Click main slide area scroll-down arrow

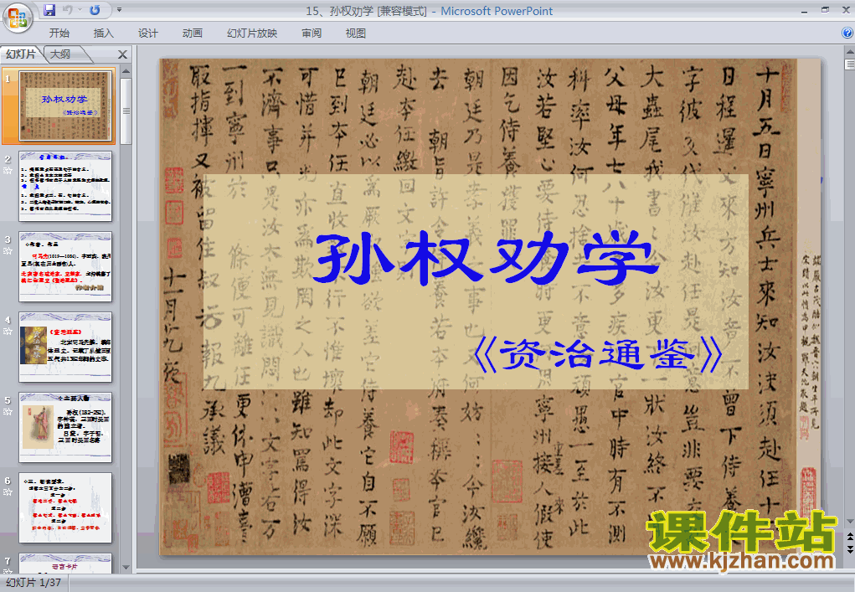point(849,522)
